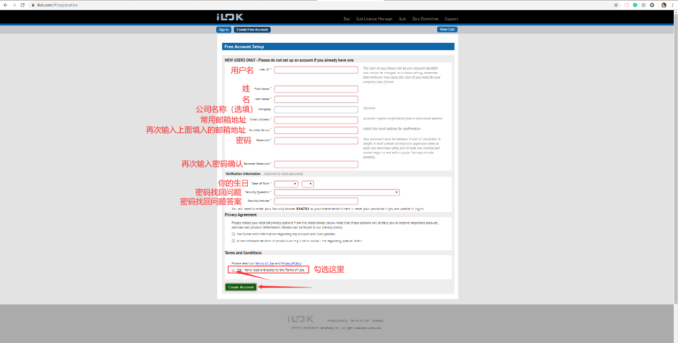Viewport: 678px width, 343px height.
Task: Click the iLok logo in the header
Action: (230, 17)
